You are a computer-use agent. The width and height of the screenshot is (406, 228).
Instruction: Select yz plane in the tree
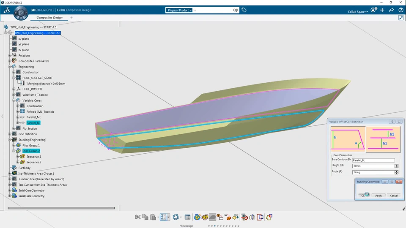tap(24, 44)
